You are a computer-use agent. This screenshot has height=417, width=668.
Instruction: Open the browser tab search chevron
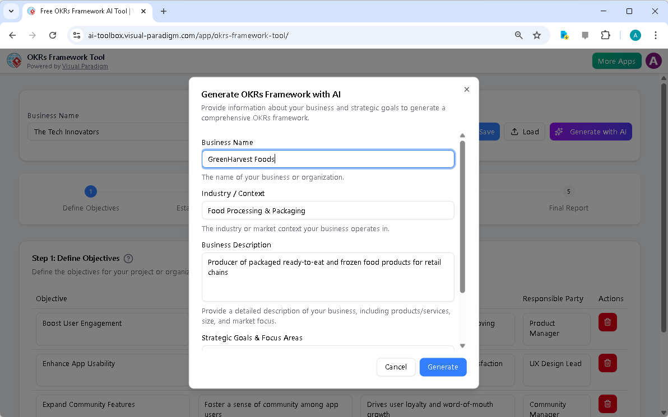(x=11, y=11)
